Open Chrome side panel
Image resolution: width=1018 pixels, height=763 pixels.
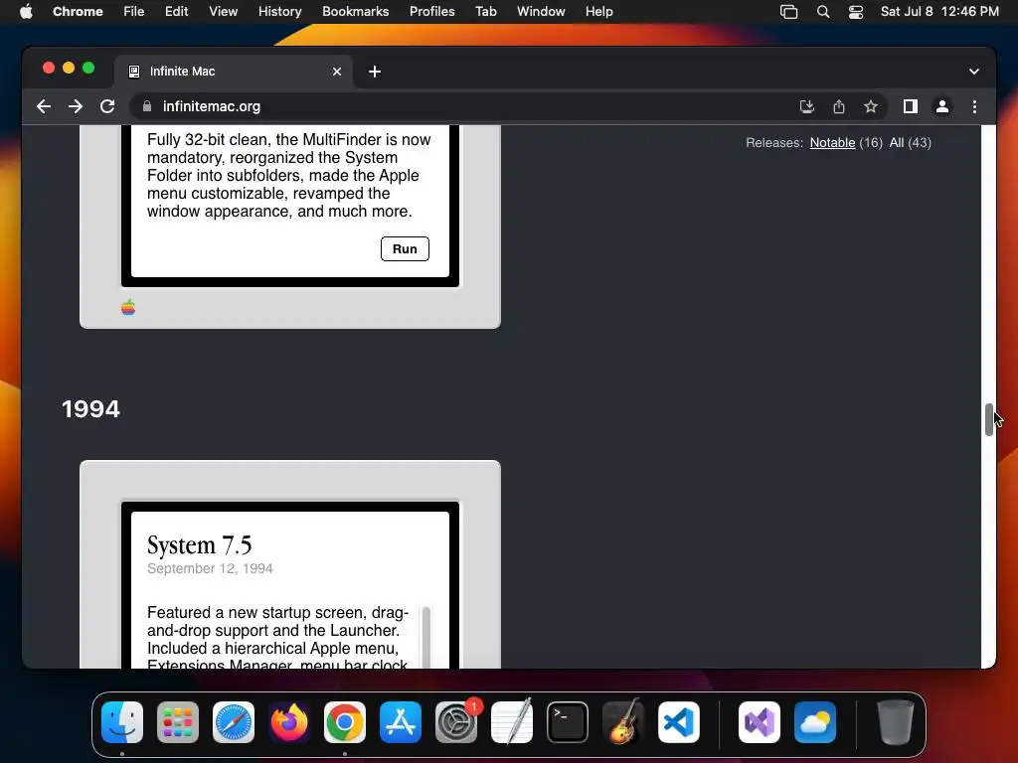911,106
